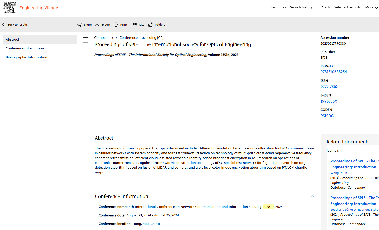379x230 pixels.
Task: Click the Print printer icon
Action: click(116, 25)
